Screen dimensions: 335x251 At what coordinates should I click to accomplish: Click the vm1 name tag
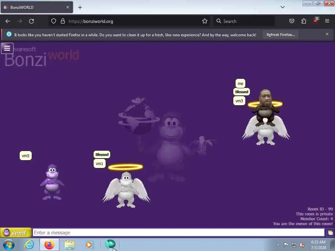[99, 164]
